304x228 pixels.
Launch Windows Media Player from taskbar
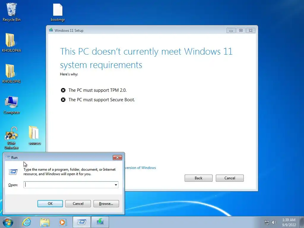click(x=63, y=222)
